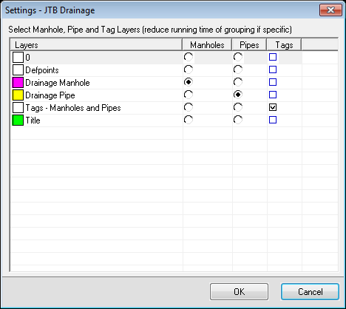Click the Manholes column header

point(207,45)
